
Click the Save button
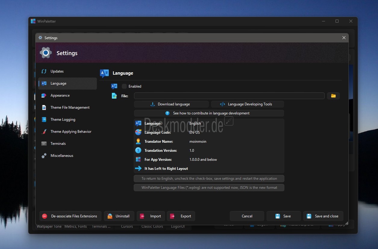tap(284, 216)
